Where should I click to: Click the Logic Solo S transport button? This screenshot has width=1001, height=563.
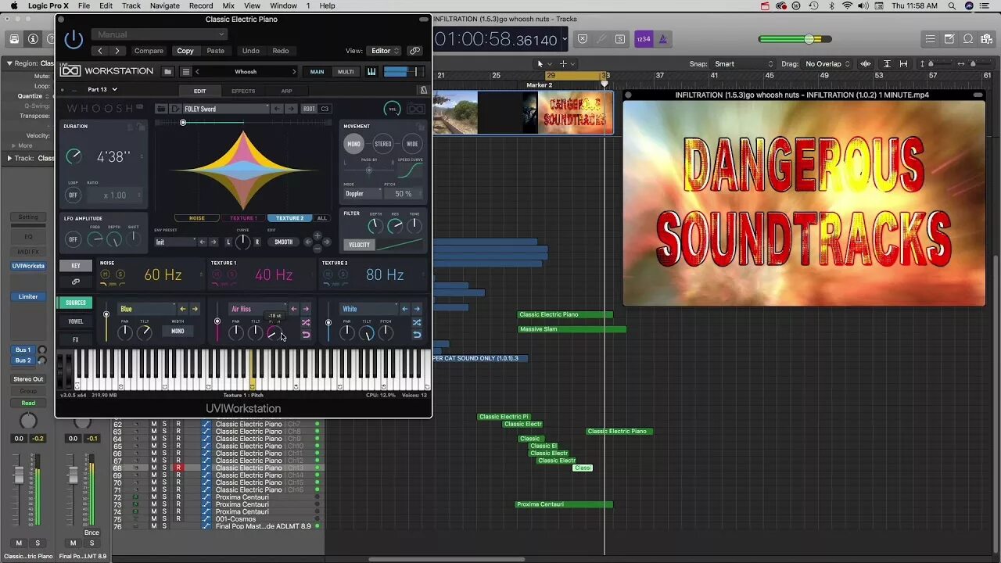click(620, 39)
